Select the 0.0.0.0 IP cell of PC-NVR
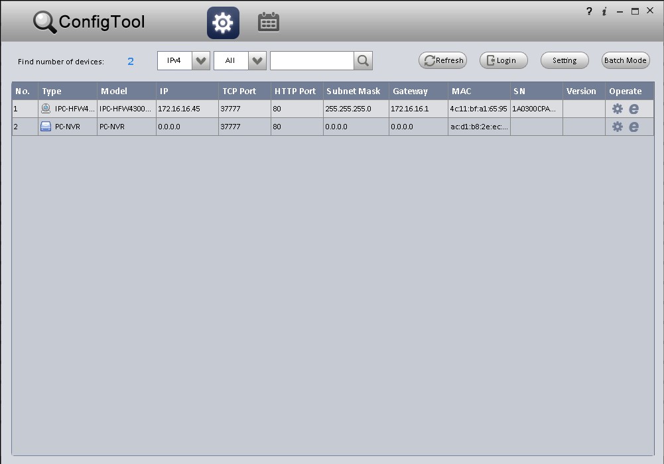The height and width of the screenshot is (464, 664). coord(187,127)
